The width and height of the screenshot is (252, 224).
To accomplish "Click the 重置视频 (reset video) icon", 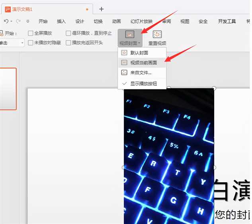I will (x=157, y=35).
